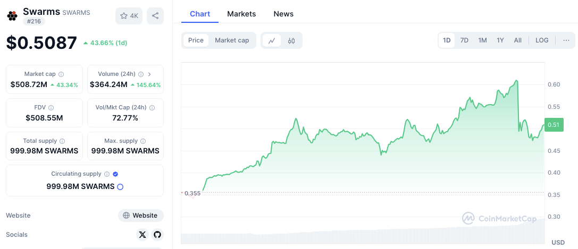This screenshot has width=578, height=249.
Task: Click the $508.72M market cap value
Action: (x=29, y=85)
